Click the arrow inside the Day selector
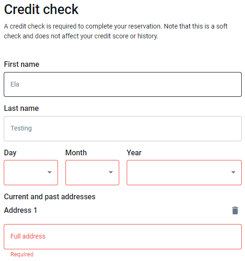The width and height of the screenshot is (245, 261). (x=50, y=172)
